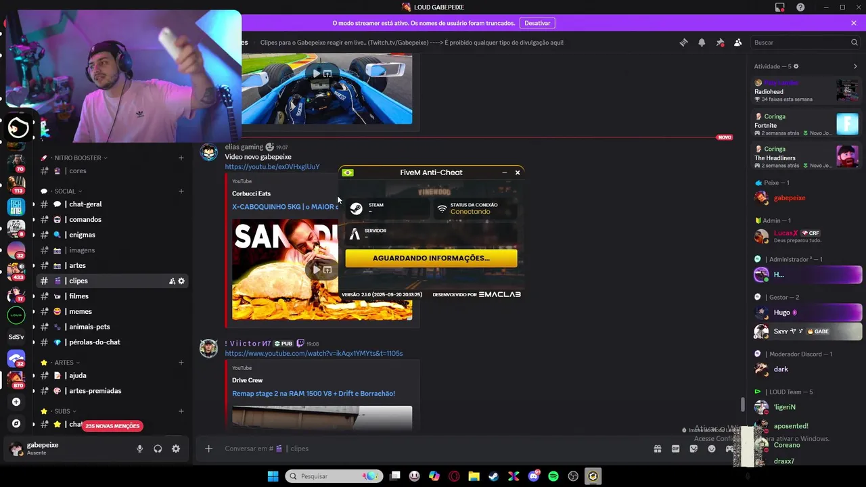Image resolution: width=866 pixels, height=487 pixels.
Task: Open the chat-geral channel
Action: pos(112,204)
